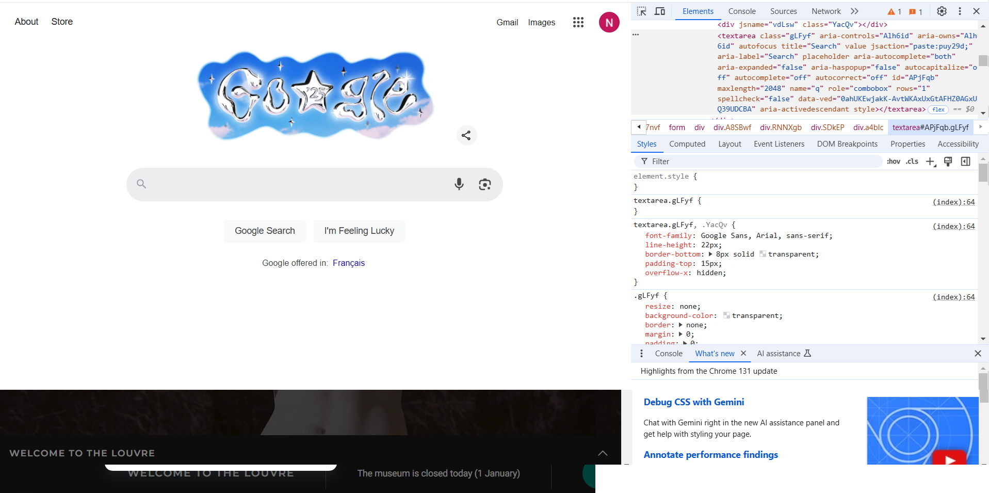Close the DevTools panel
The image size is (989, 493).
pyautogui.click(x=976, y=11)
